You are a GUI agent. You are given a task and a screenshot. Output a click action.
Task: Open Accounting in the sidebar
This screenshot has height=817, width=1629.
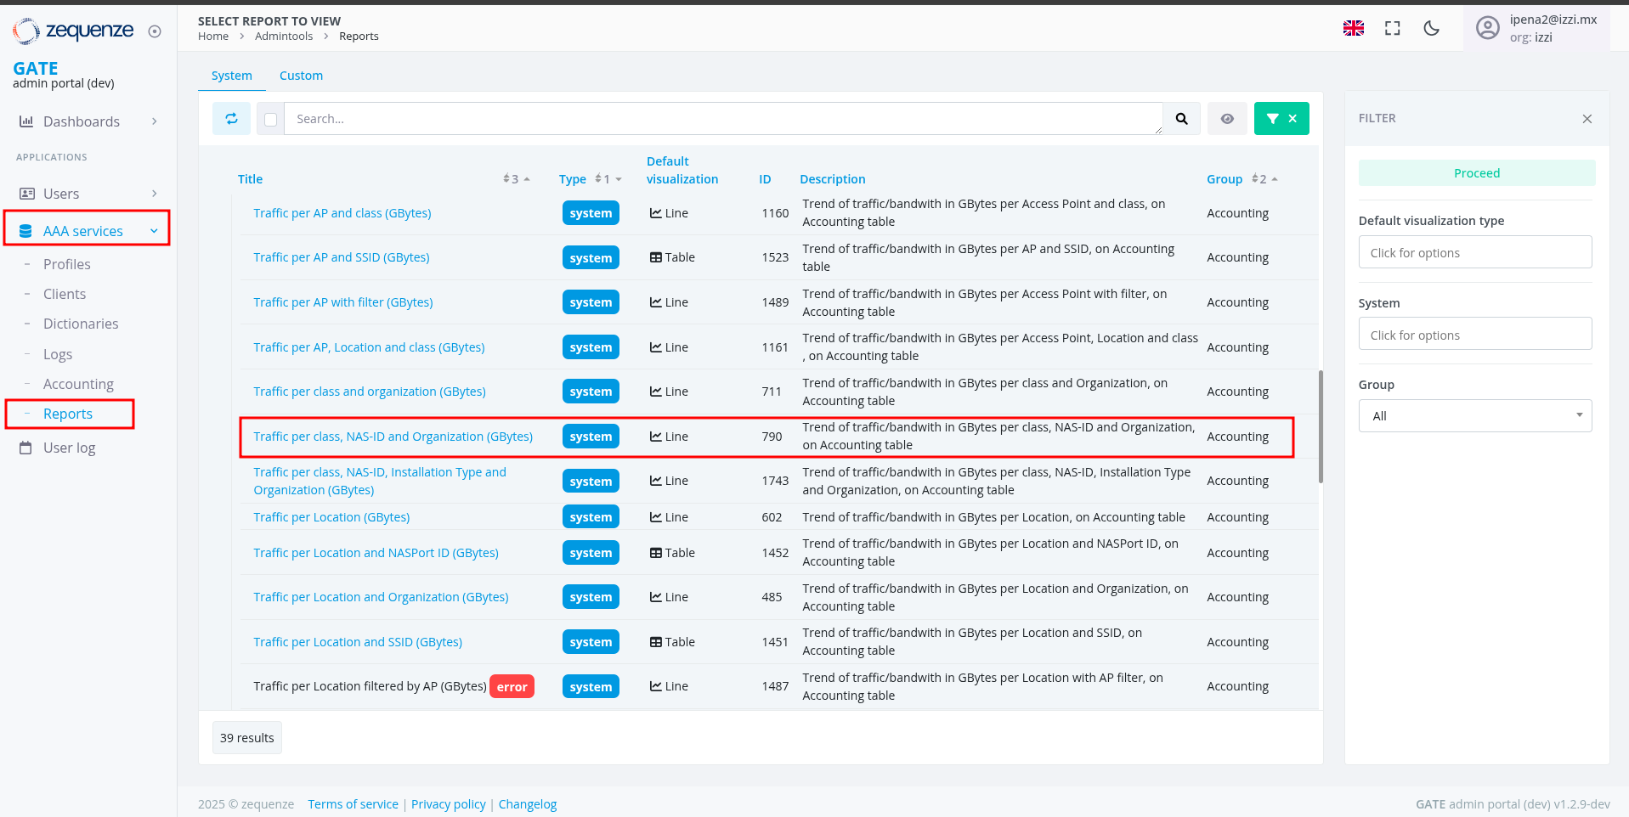(x=78, y=384)
